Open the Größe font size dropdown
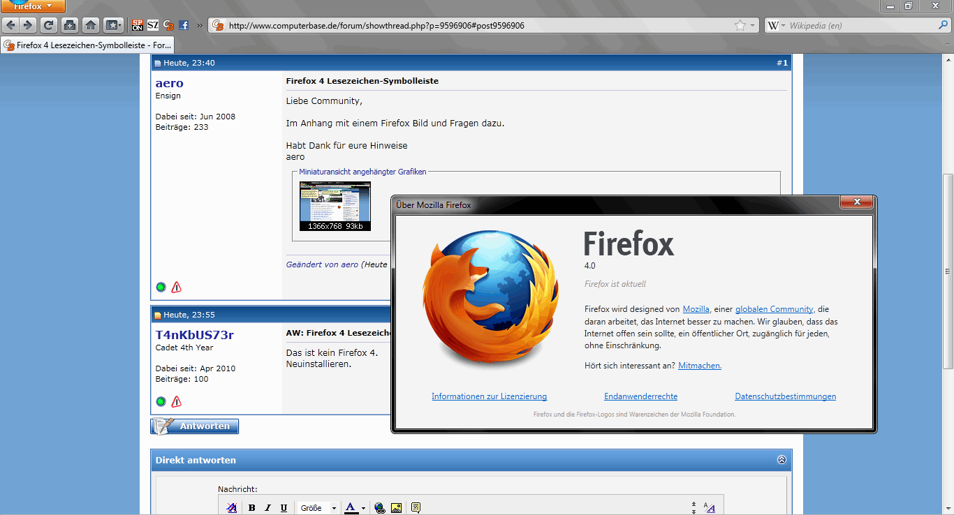Image resolution: width=954 pixels, height=515 pixels. 318,508
